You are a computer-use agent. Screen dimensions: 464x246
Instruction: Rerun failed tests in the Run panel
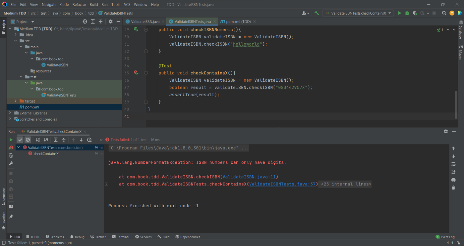[11, 148]
